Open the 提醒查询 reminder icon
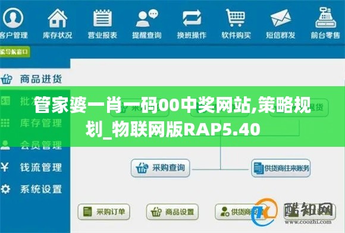This screenshot has width=345, height=233. [147, 18]
